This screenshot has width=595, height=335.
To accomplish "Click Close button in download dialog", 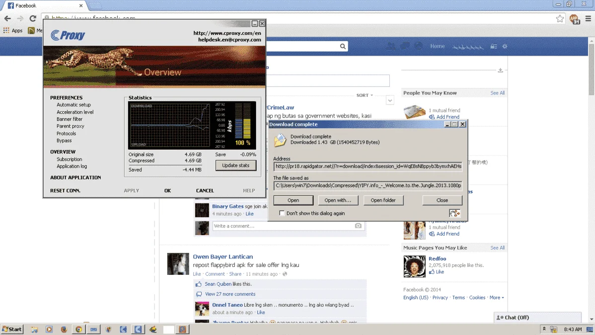I will [442, 200].
